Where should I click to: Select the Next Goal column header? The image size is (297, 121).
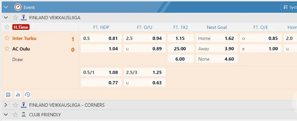point(217,27)
